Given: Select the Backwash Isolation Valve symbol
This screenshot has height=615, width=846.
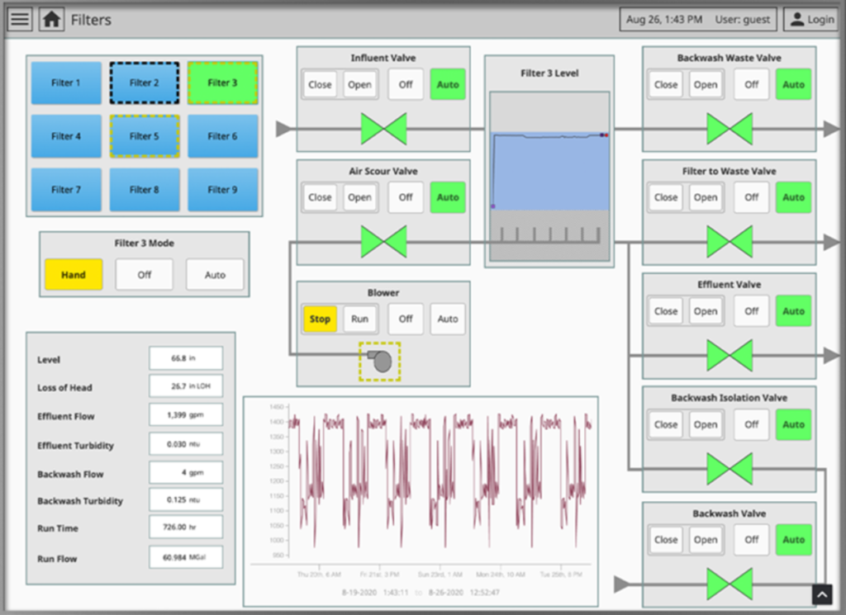Looking at the screenshot, I should point(730,469).
